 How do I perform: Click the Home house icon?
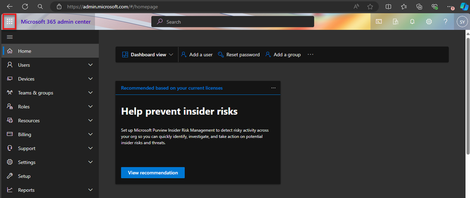tap(10, 51)
